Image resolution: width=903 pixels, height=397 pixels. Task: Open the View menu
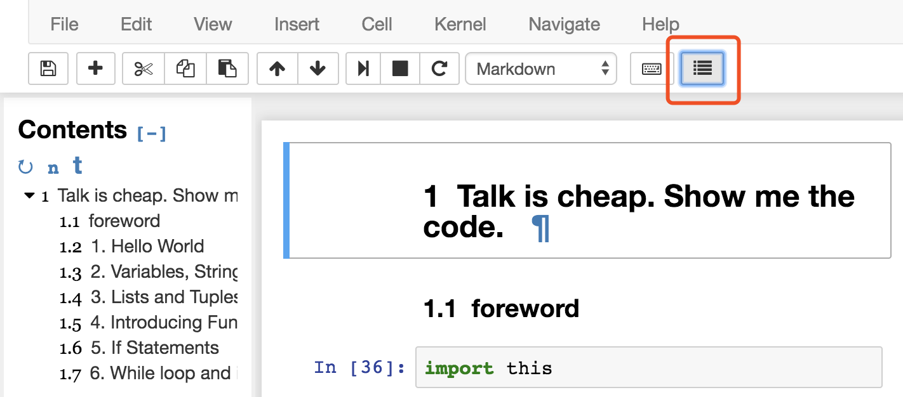[213, 24]
